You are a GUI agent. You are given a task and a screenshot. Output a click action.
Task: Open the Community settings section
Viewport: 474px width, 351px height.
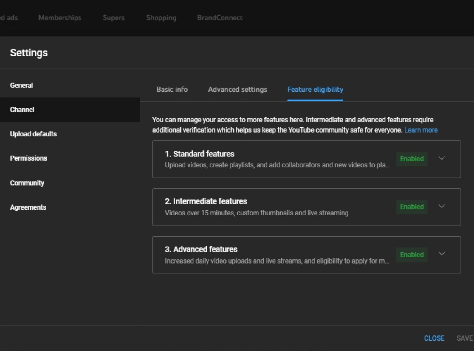coord(27,183)
